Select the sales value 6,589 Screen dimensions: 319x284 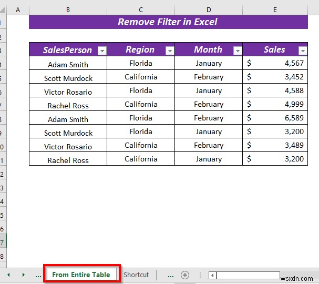[275, 118]
